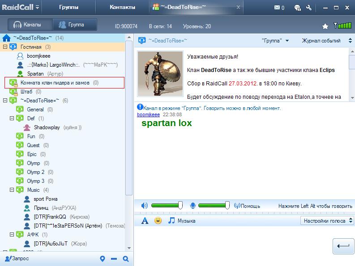Click the Left Alt push-to-talk hint
355x266 pixels.
[x=315, y=206]
